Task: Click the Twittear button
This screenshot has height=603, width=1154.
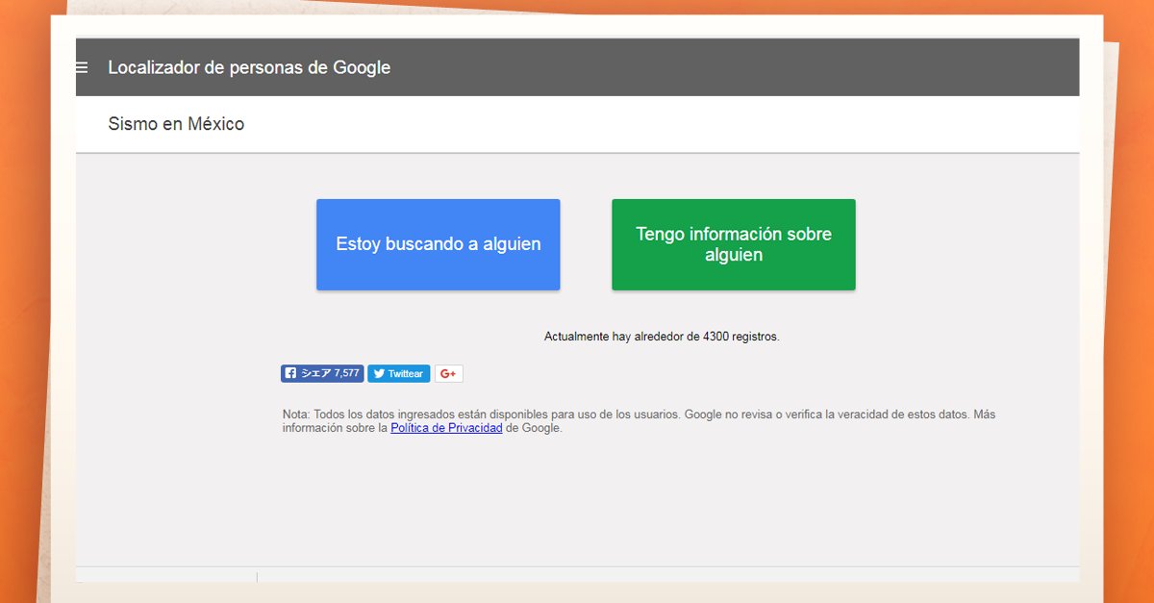Action: click(x=399, y=373)
